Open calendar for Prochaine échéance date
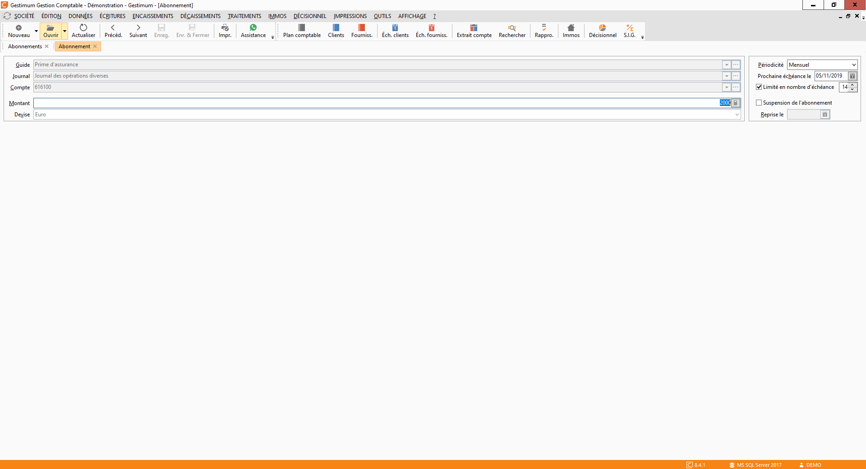 pos(852,76)
